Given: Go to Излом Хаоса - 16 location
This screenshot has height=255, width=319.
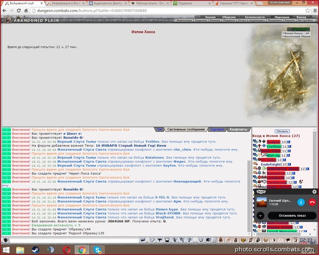Looking at the screenshot, I should click(297, 33).
